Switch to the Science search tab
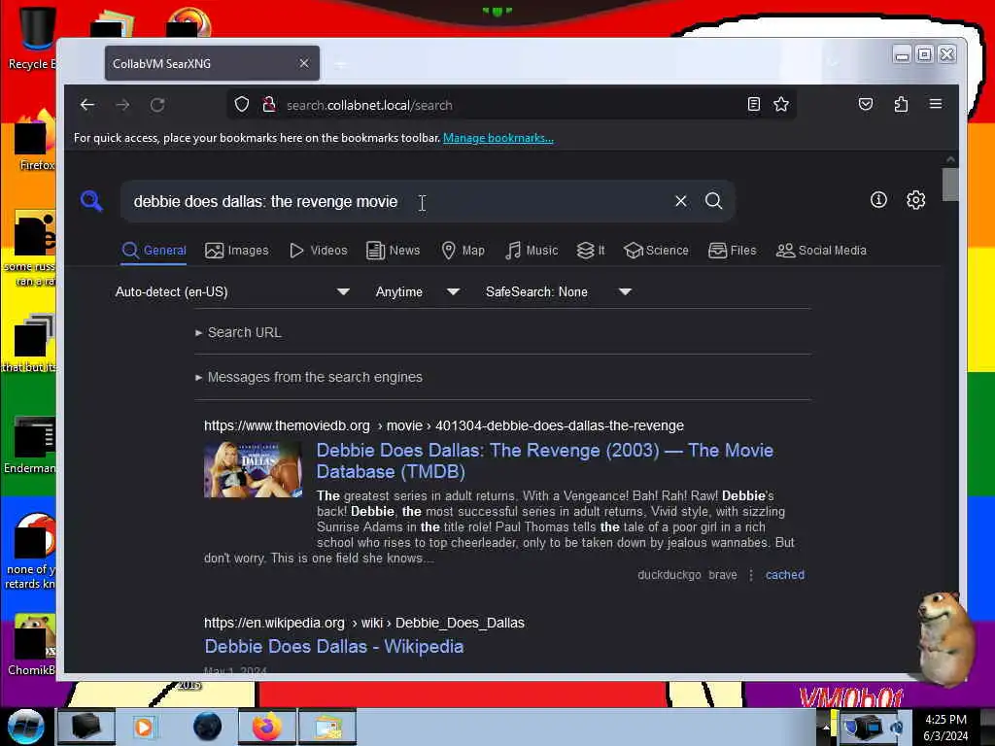The image size is (995, 746). click(656, 251)
